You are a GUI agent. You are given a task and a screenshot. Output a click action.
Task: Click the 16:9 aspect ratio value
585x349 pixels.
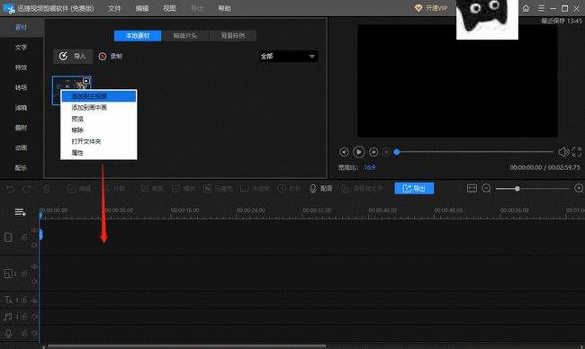369,168
